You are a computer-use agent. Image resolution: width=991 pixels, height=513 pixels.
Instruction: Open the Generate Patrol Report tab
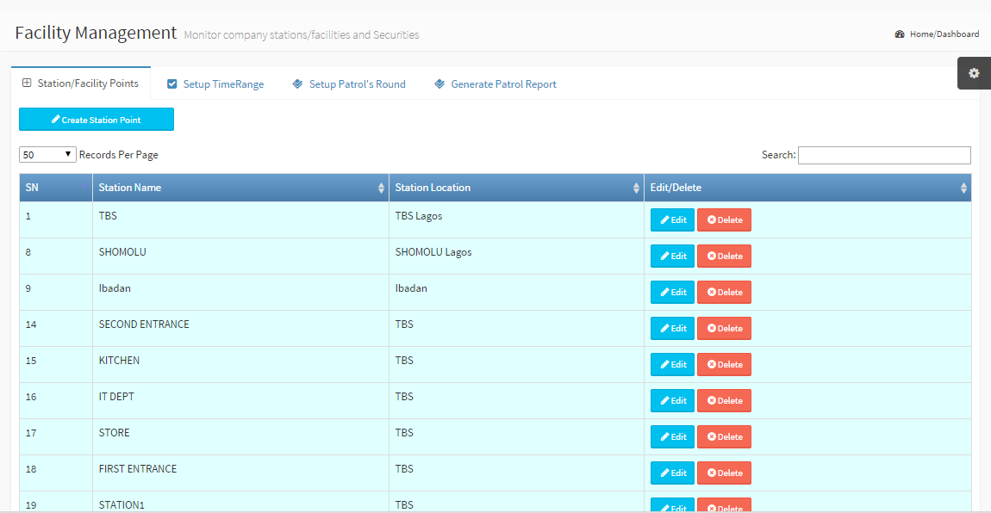[x=503, y=84]
